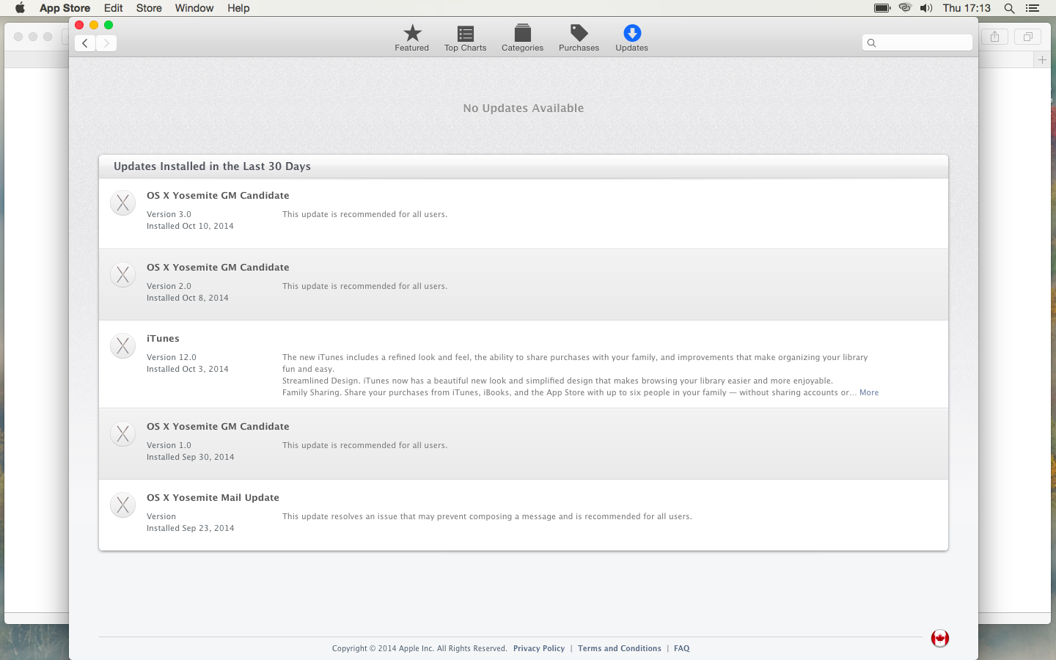Open the Store menu
Viewport: 1056px width, 660px height.
tap(149, 8)
